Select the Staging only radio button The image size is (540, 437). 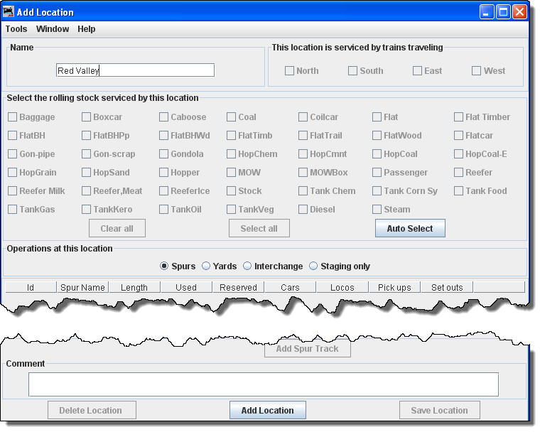pos(314,266)
